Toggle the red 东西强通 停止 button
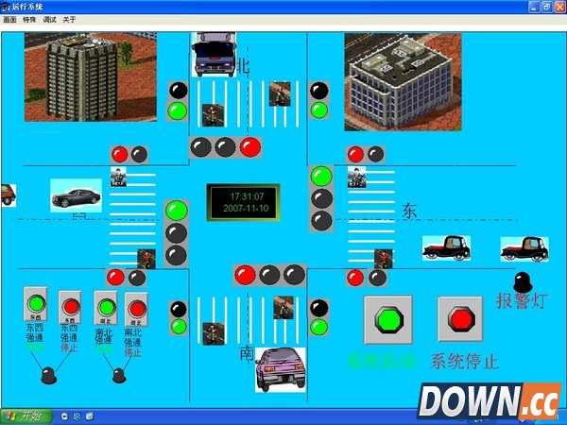This screenshot has height=425, width=567. pyautogui.click(x=70, y=307)
